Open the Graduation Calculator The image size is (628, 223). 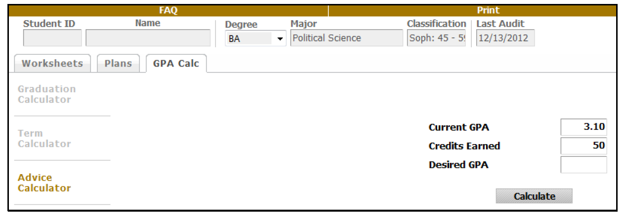pos(46,94)
